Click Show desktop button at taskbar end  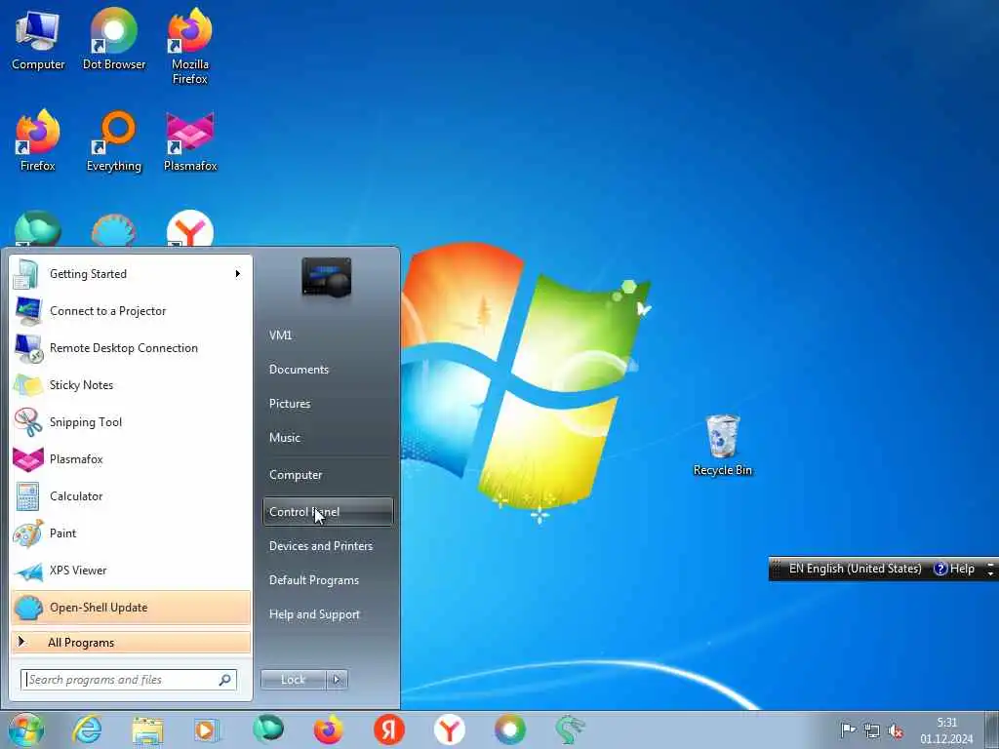click(992, 729)
